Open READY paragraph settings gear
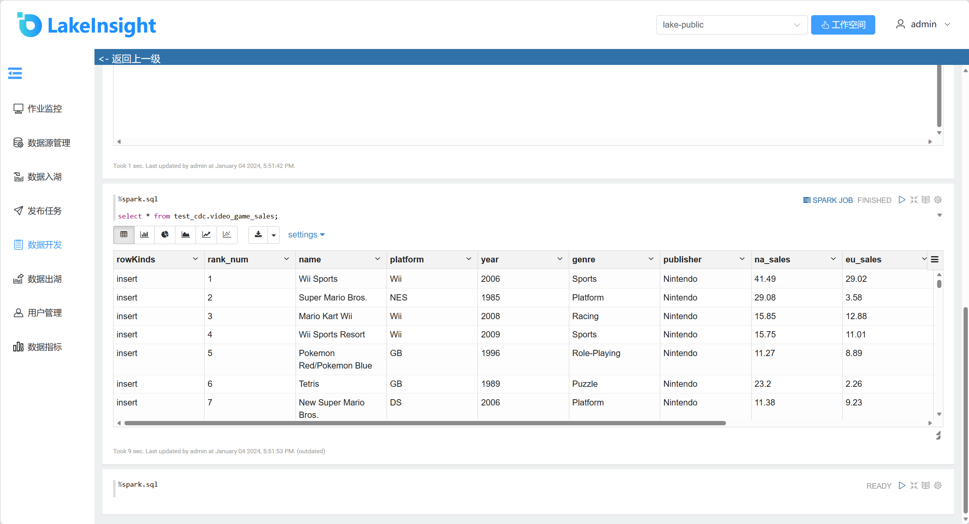969x524 pixels. tap(938, 486)
